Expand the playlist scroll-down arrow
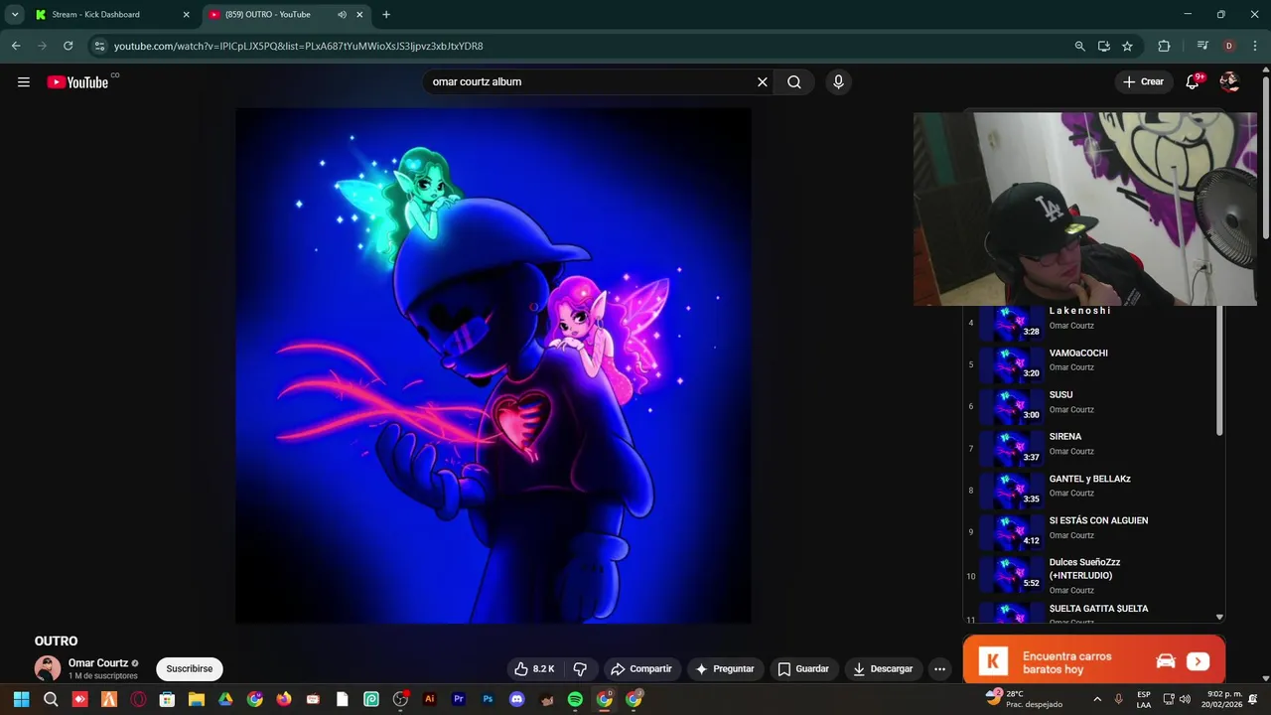This screenshot has height=715, width=1271. click(1219, 617)
